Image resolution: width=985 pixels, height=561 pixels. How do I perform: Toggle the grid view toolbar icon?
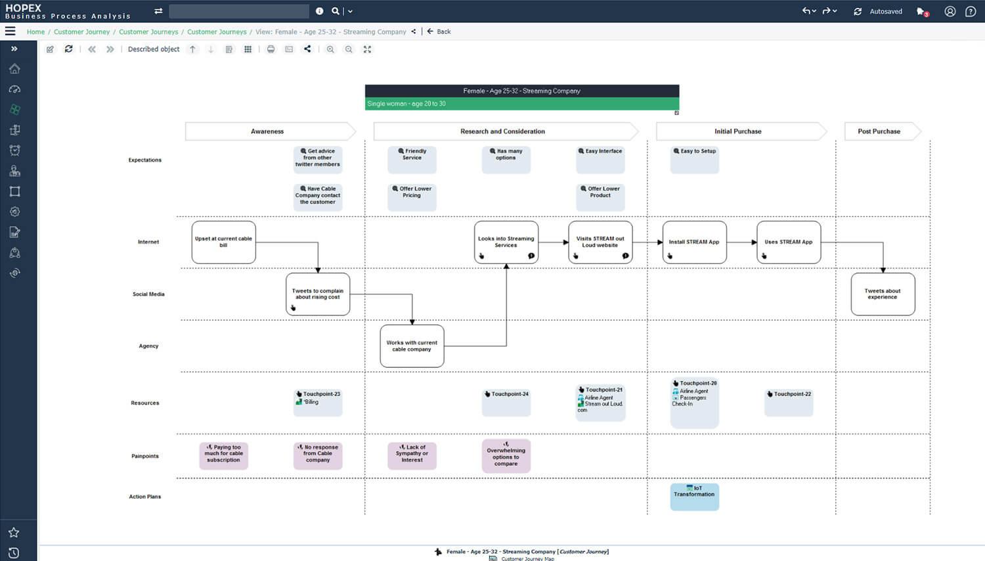coord(248,49)
